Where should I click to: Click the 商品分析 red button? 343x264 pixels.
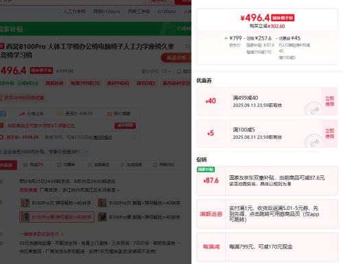tap(176, 57)
